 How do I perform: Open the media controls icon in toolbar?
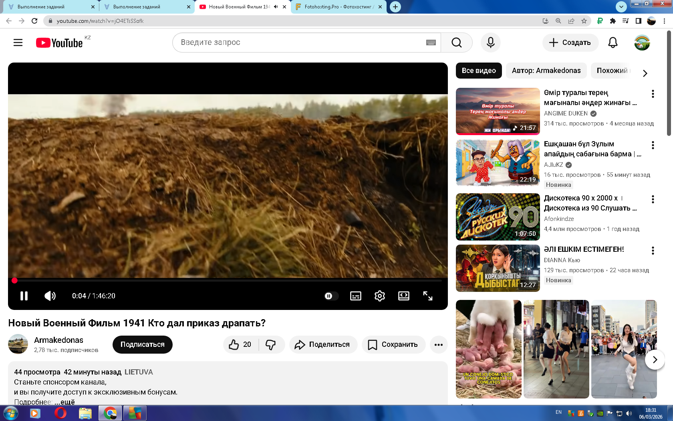[625, 21]
